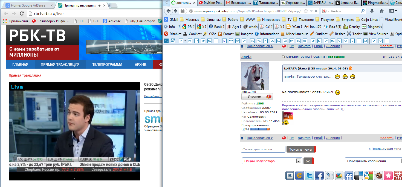Screen dimensions: 402x187
Task: Open the Tools dropdown in Web Developer toolbar
Action: (354, 34)
